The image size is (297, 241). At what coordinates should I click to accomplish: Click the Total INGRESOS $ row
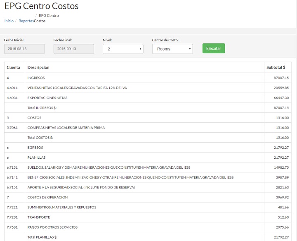(42, 108)
